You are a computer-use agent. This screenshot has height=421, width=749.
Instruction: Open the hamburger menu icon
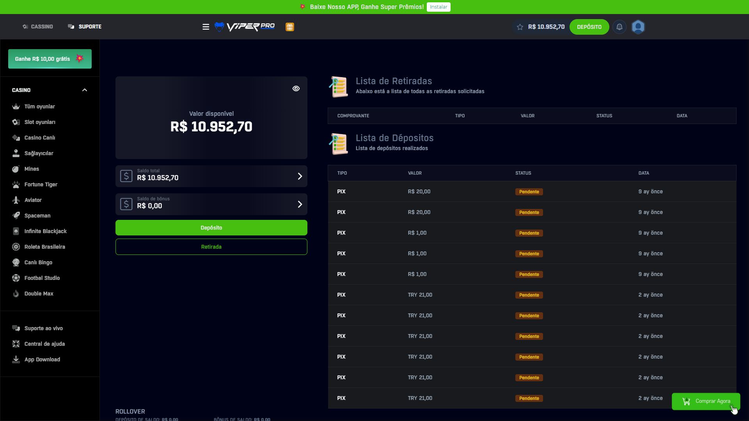(206, 27)
